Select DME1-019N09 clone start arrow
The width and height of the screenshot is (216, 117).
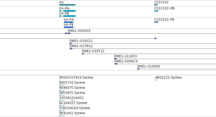[x=139, y=69]
